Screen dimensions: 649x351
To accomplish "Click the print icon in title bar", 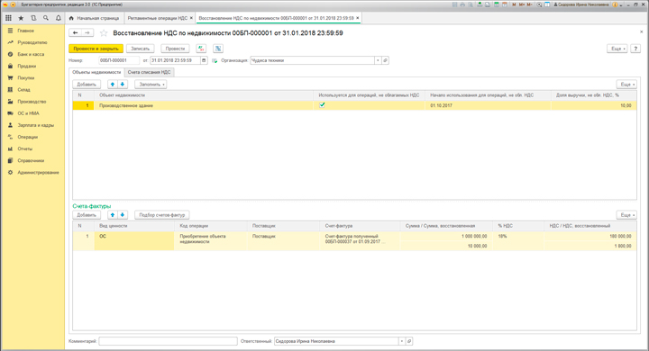I will point(462,4).
